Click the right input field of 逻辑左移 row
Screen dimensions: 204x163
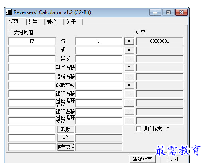(x=99, y=85)
